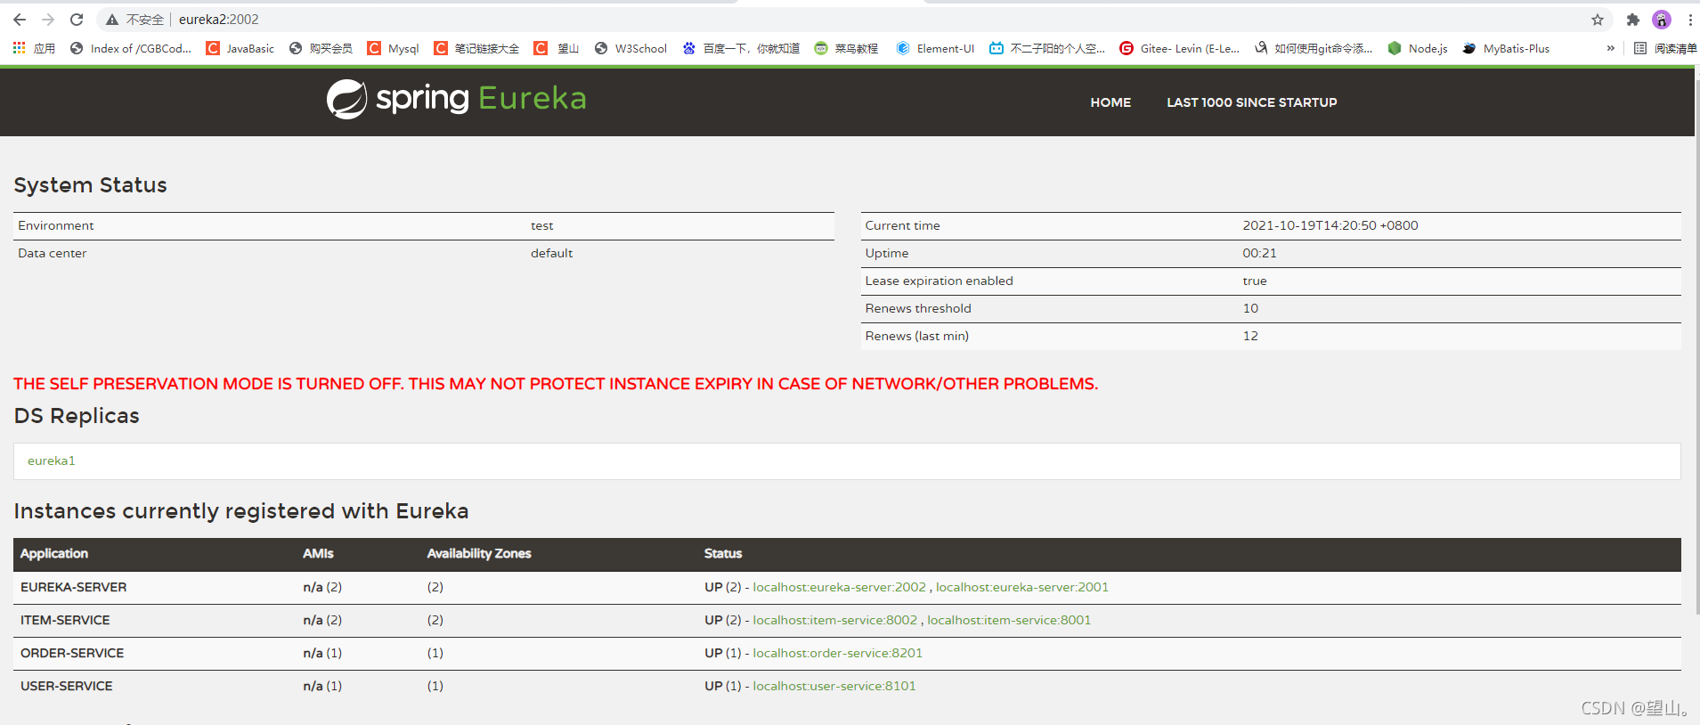Click the Status column header
This screenshot has width=1700, height=725.
point(722,553)
